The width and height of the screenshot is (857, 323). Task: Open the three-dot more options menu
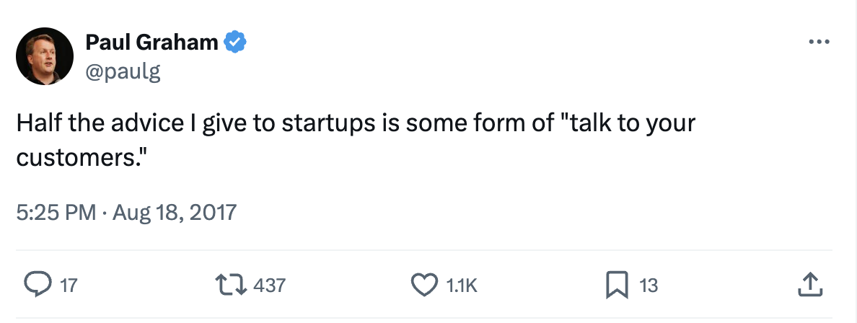pyautogui.click(x=819, y=42)
